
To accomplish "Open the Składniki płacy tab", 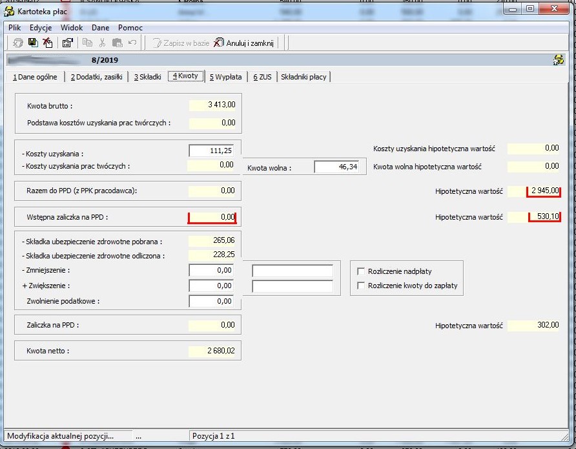I will click(303, 77).
